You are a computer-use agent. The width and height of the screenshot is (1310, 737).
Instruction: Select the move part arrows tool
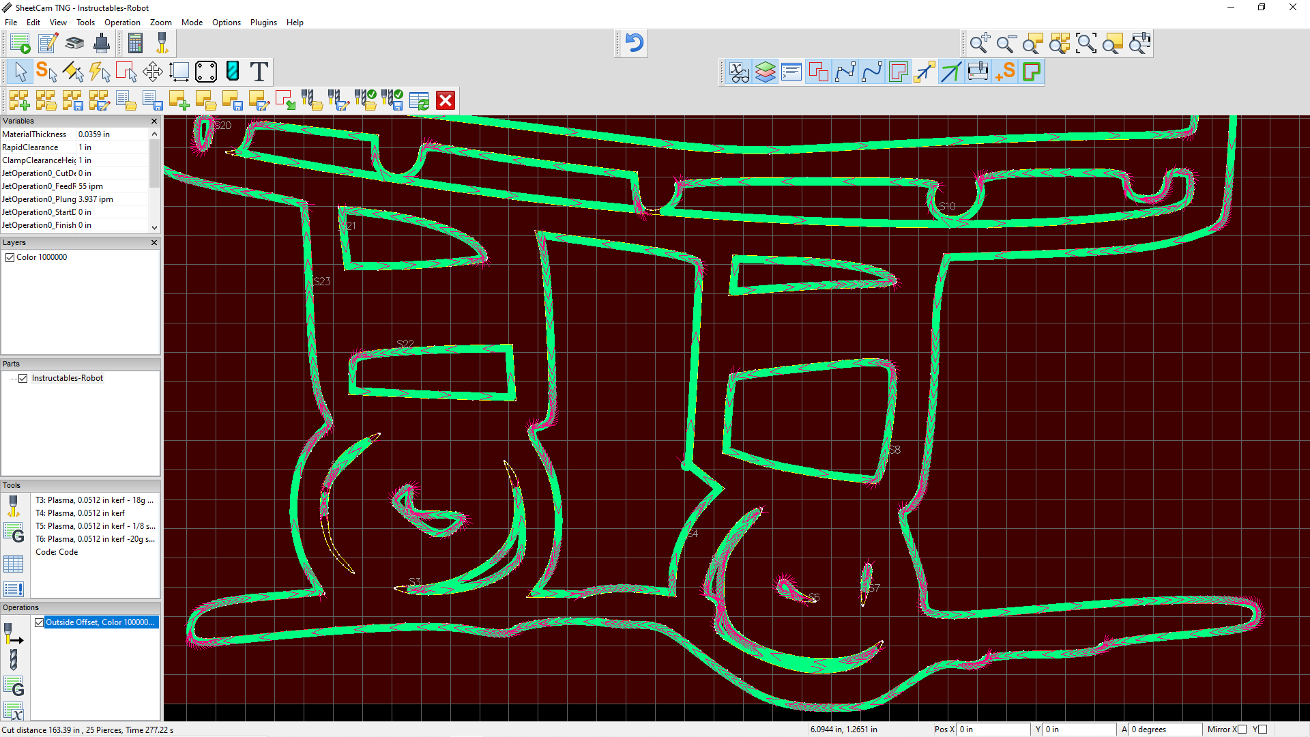pos(152,72)
